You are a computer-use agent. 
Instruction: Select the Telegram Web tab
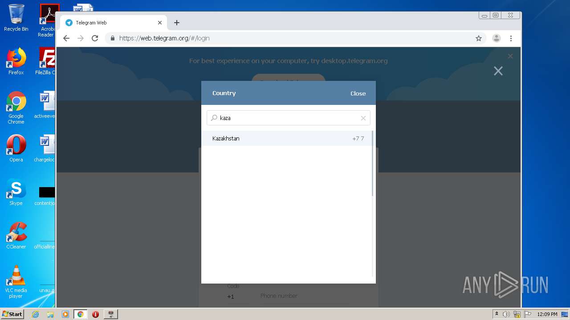114,23
